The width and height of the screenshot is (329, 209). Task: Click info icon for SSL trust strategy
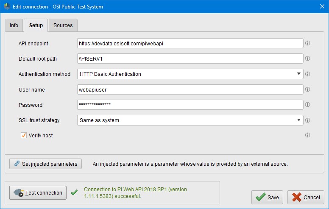[308, 120]
